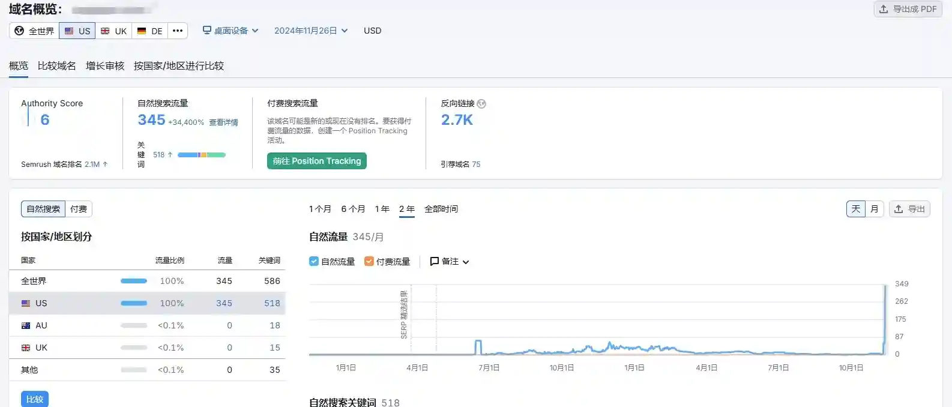Select the 1年 time range
This screenshot has width=952, height=407.
(382, 209)
